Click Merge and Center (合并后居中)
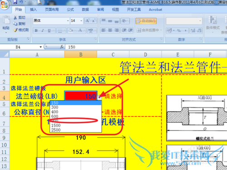The width and height of the screenshot is (227, 170). coord(148,30)
